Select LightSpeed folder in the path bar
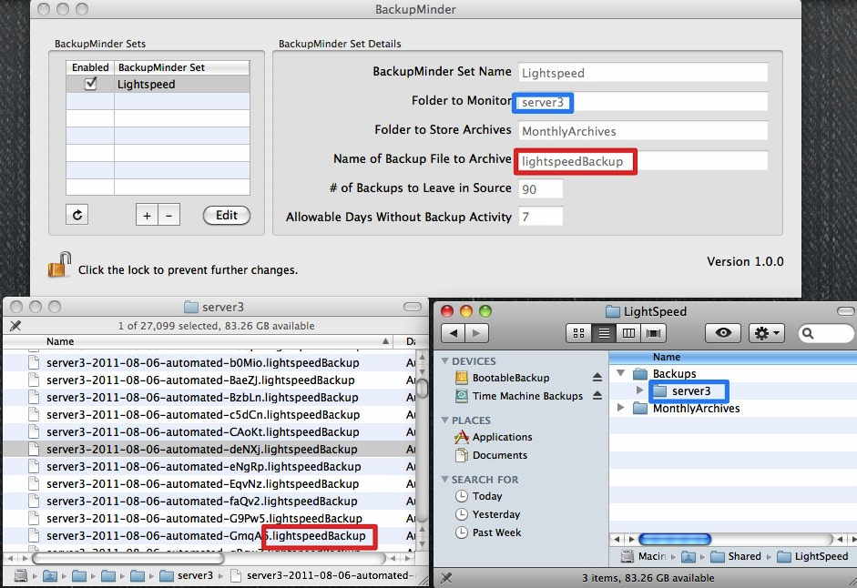Image resolution: width=857 pixels, height=588 pixels. [x=812, y=556]
